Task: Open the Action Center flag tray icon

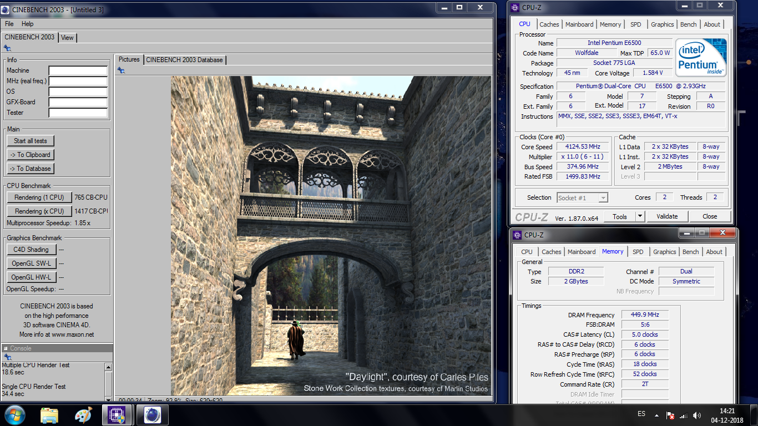Action: (x=670, y=415)
